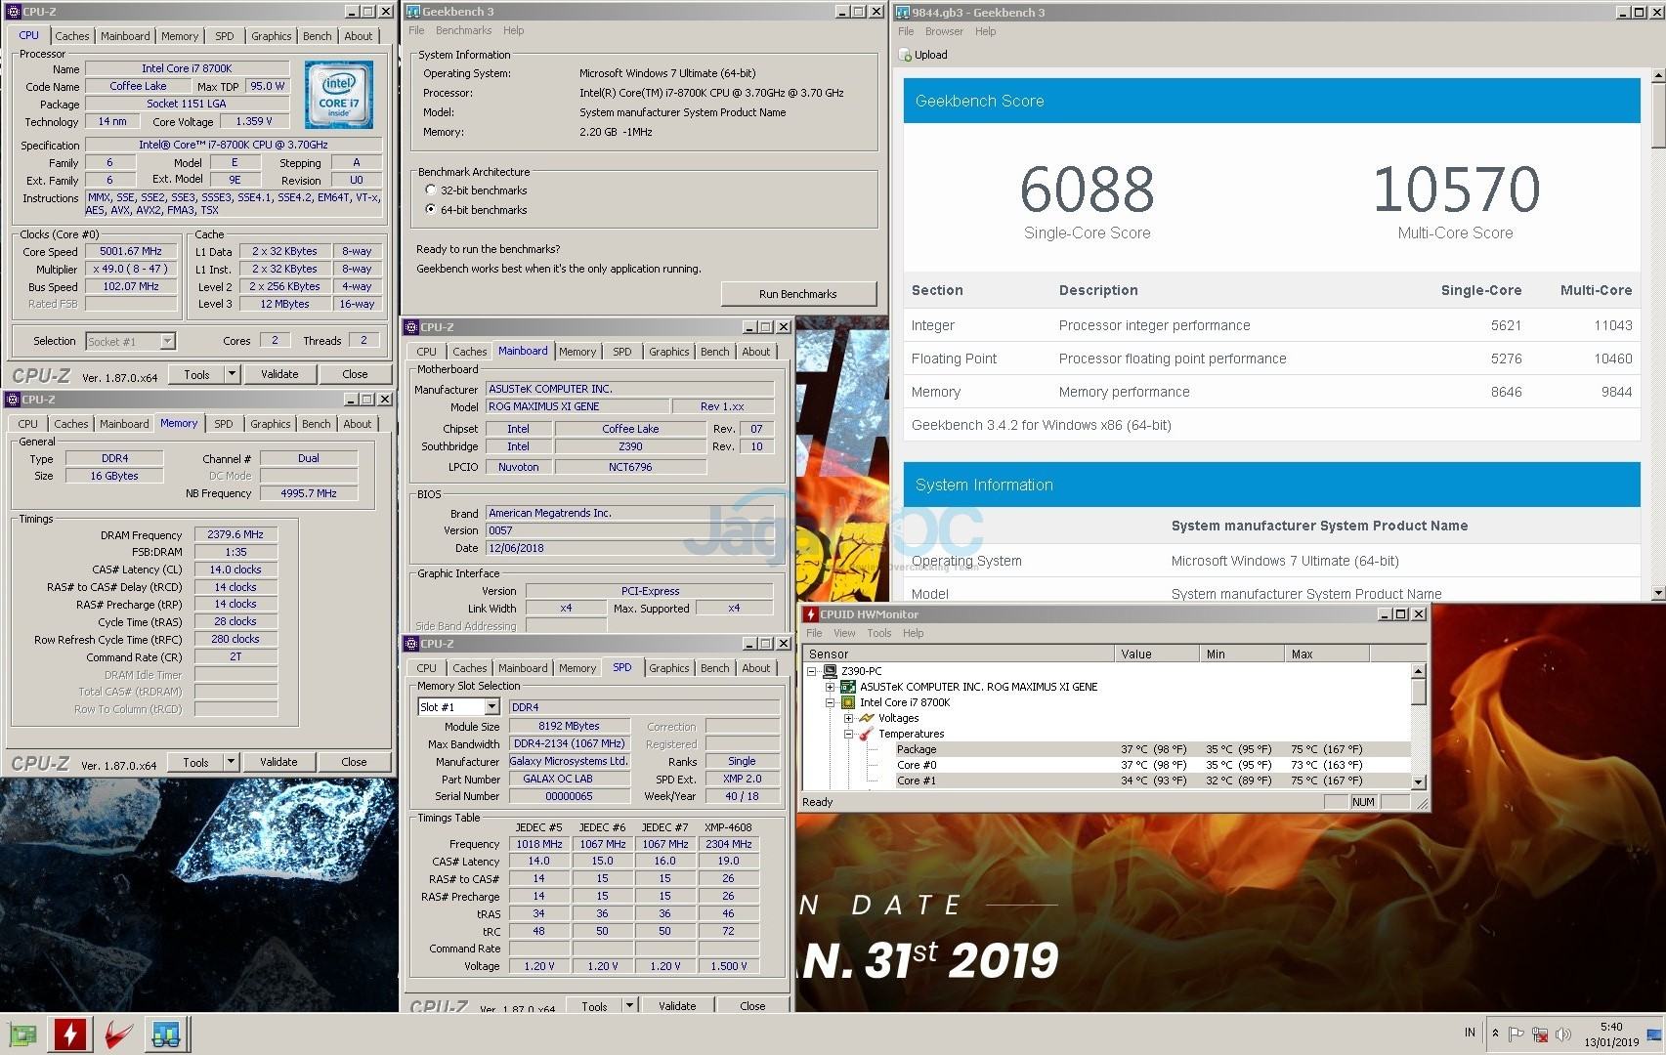The width and height of the screenshot is (1666, 1055).
Task: Collapse the Z390-PC tree node
Action: tap(813, 671)
